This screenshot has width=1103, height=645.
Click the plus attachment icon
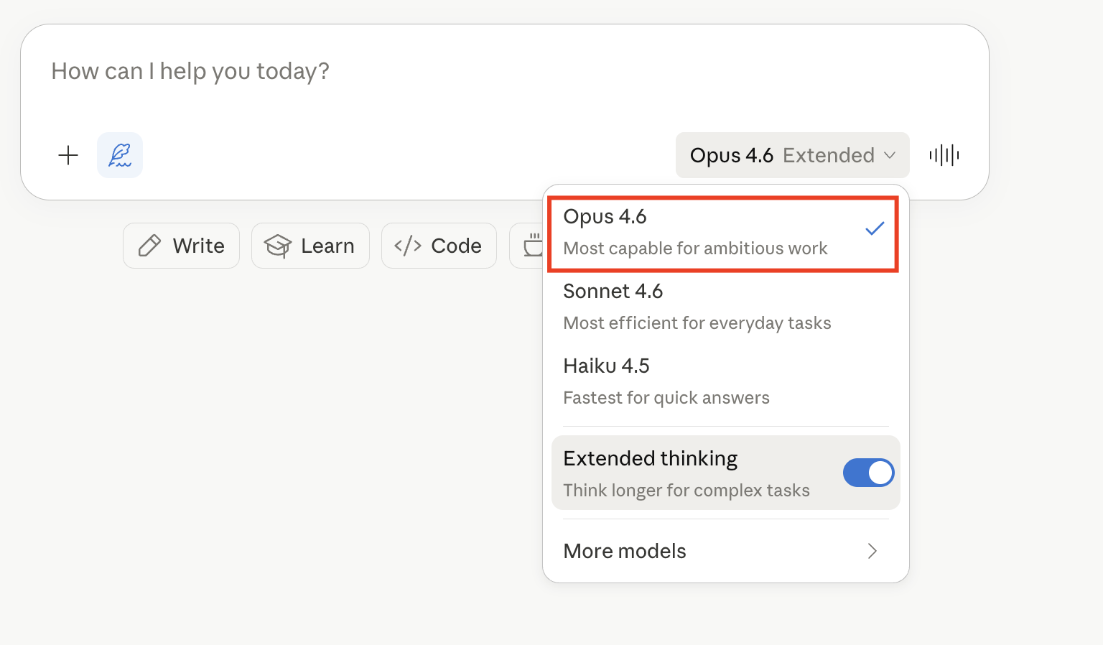[68, 155]
